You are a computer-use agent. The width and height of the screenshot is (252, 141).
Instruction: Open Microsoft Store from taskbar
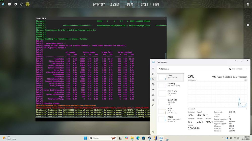144,138
